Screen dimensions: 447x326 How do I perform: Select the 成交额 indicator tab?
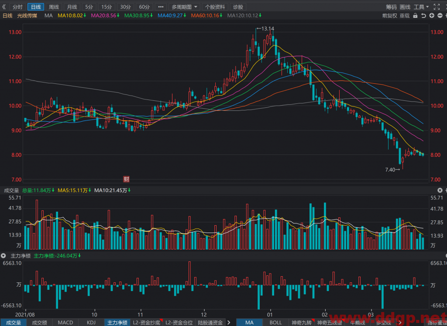click(x=39, y=323)
